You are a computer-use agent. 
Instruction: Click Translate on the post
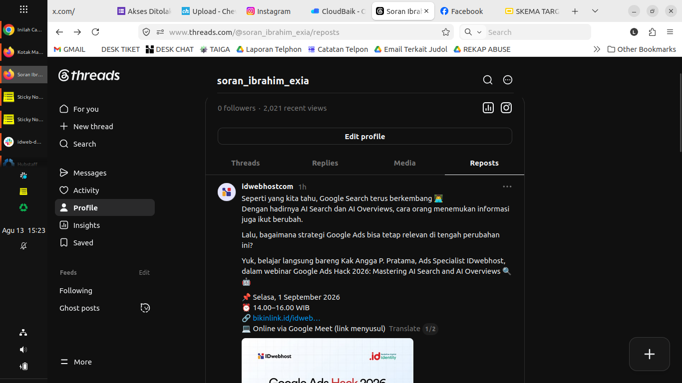404,329
